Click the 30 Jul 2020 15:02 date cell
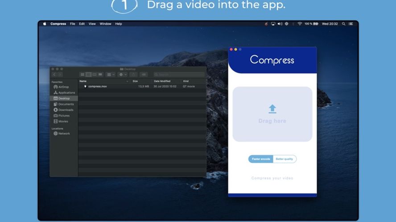The image size is (396, 222). pos(165,86)
